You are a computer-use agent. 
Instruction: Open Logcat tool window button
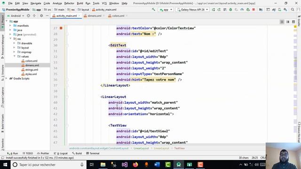click(61, 154)
